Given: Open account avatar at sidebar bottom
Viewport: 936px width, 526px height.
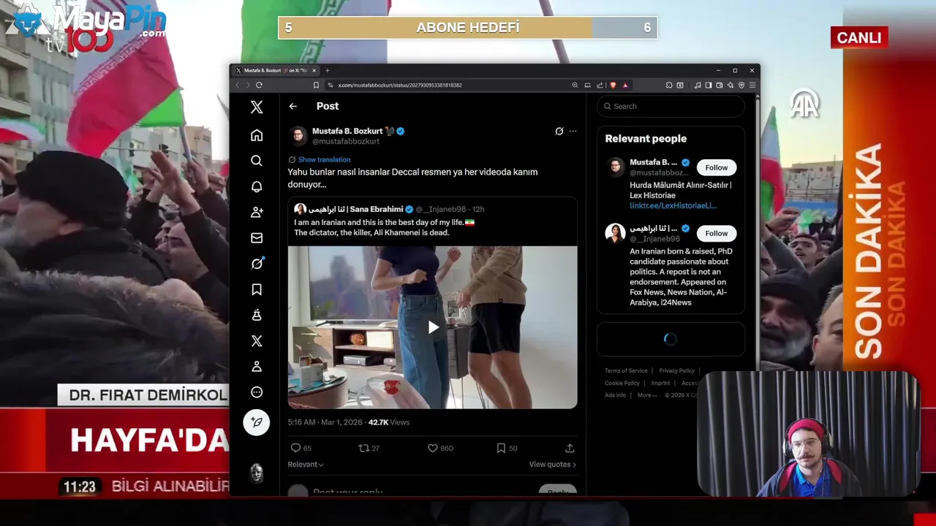Looking at the screenshot, I should [x=257, y=473].
